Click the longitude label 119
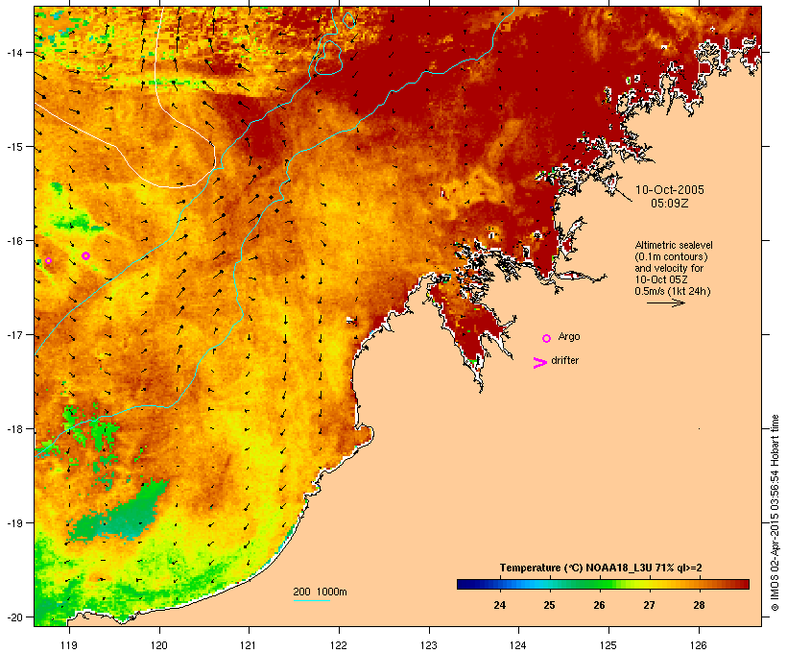Image resolution: width=787 pixels, height=653 pixels. [69, 645]
